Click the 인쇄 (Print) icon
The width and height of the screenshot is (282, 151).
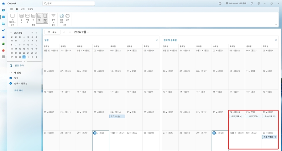[68, 17]
